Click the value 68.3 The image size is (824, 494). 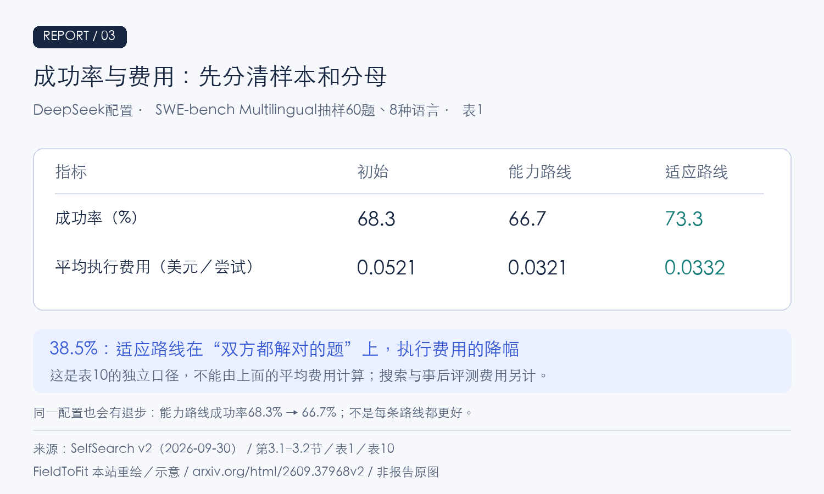point(376,219)
